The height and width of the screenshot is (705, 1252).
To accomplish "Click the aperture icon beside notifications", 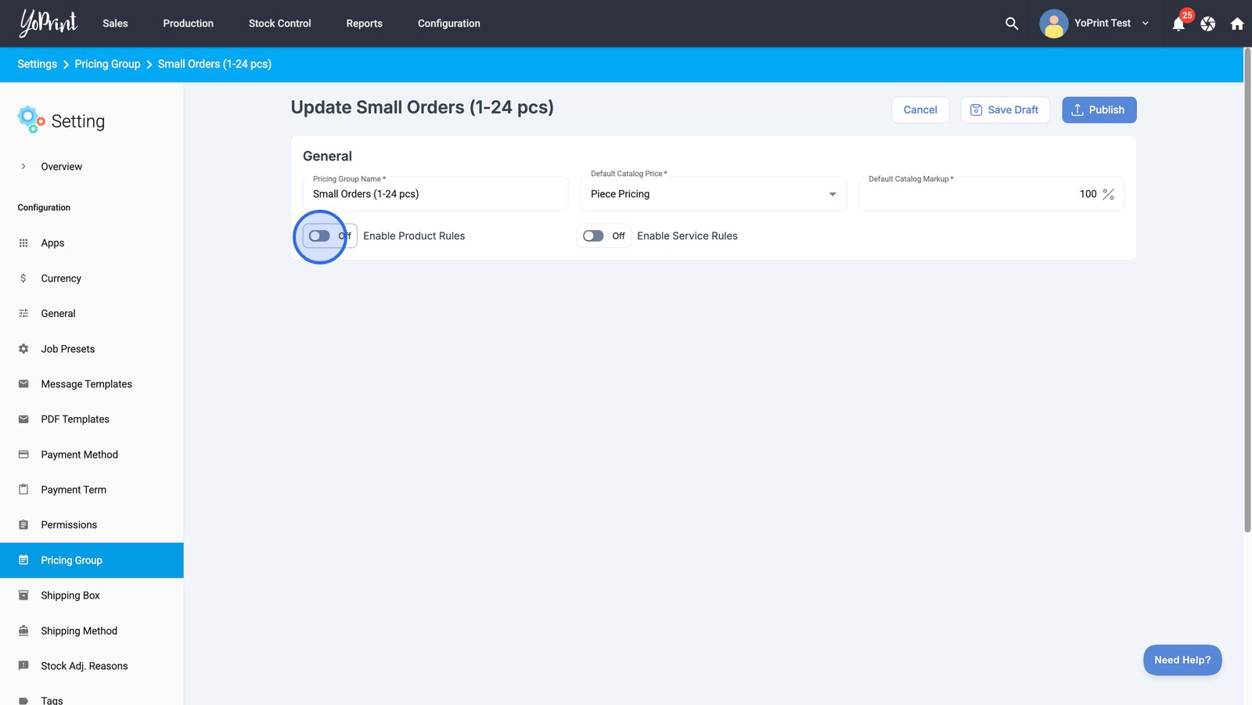I will [1208, 24].
